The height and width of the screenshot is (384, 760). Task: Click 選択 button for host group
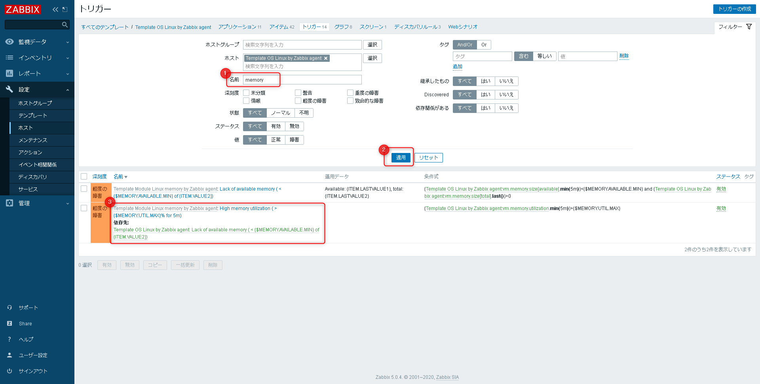click(x=372, y=45)
